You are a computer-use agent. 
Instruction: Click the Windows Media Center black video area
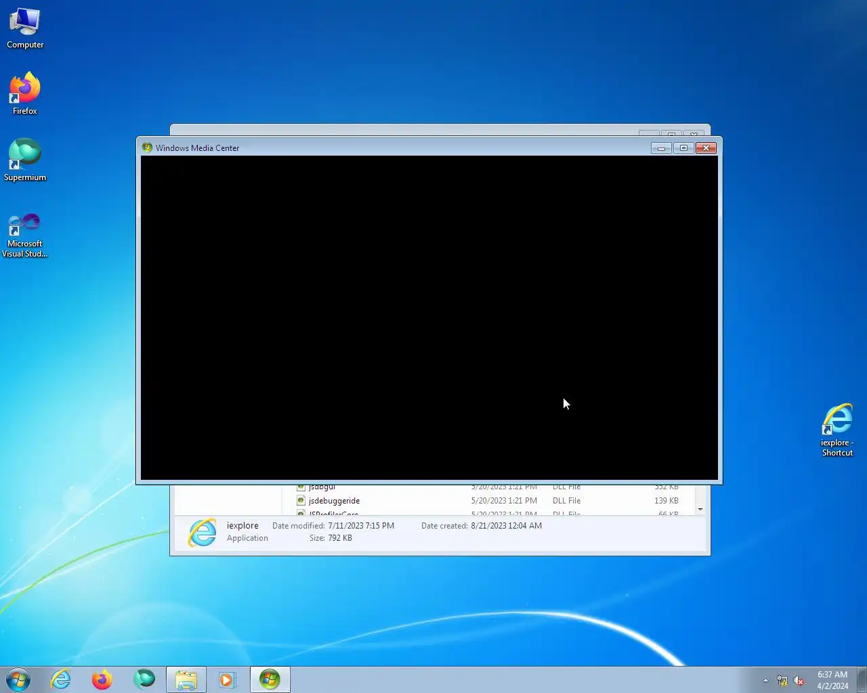point(429,317)
